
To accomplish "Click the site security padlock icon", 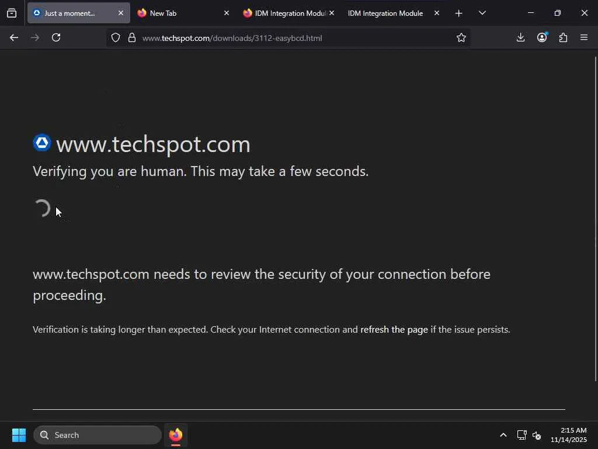I will [132, 38].
